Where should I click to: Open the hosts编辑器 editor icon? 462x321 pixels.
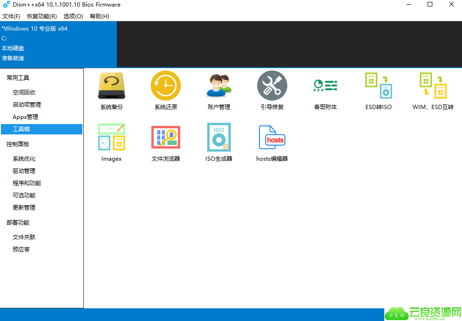coord(272,137)
